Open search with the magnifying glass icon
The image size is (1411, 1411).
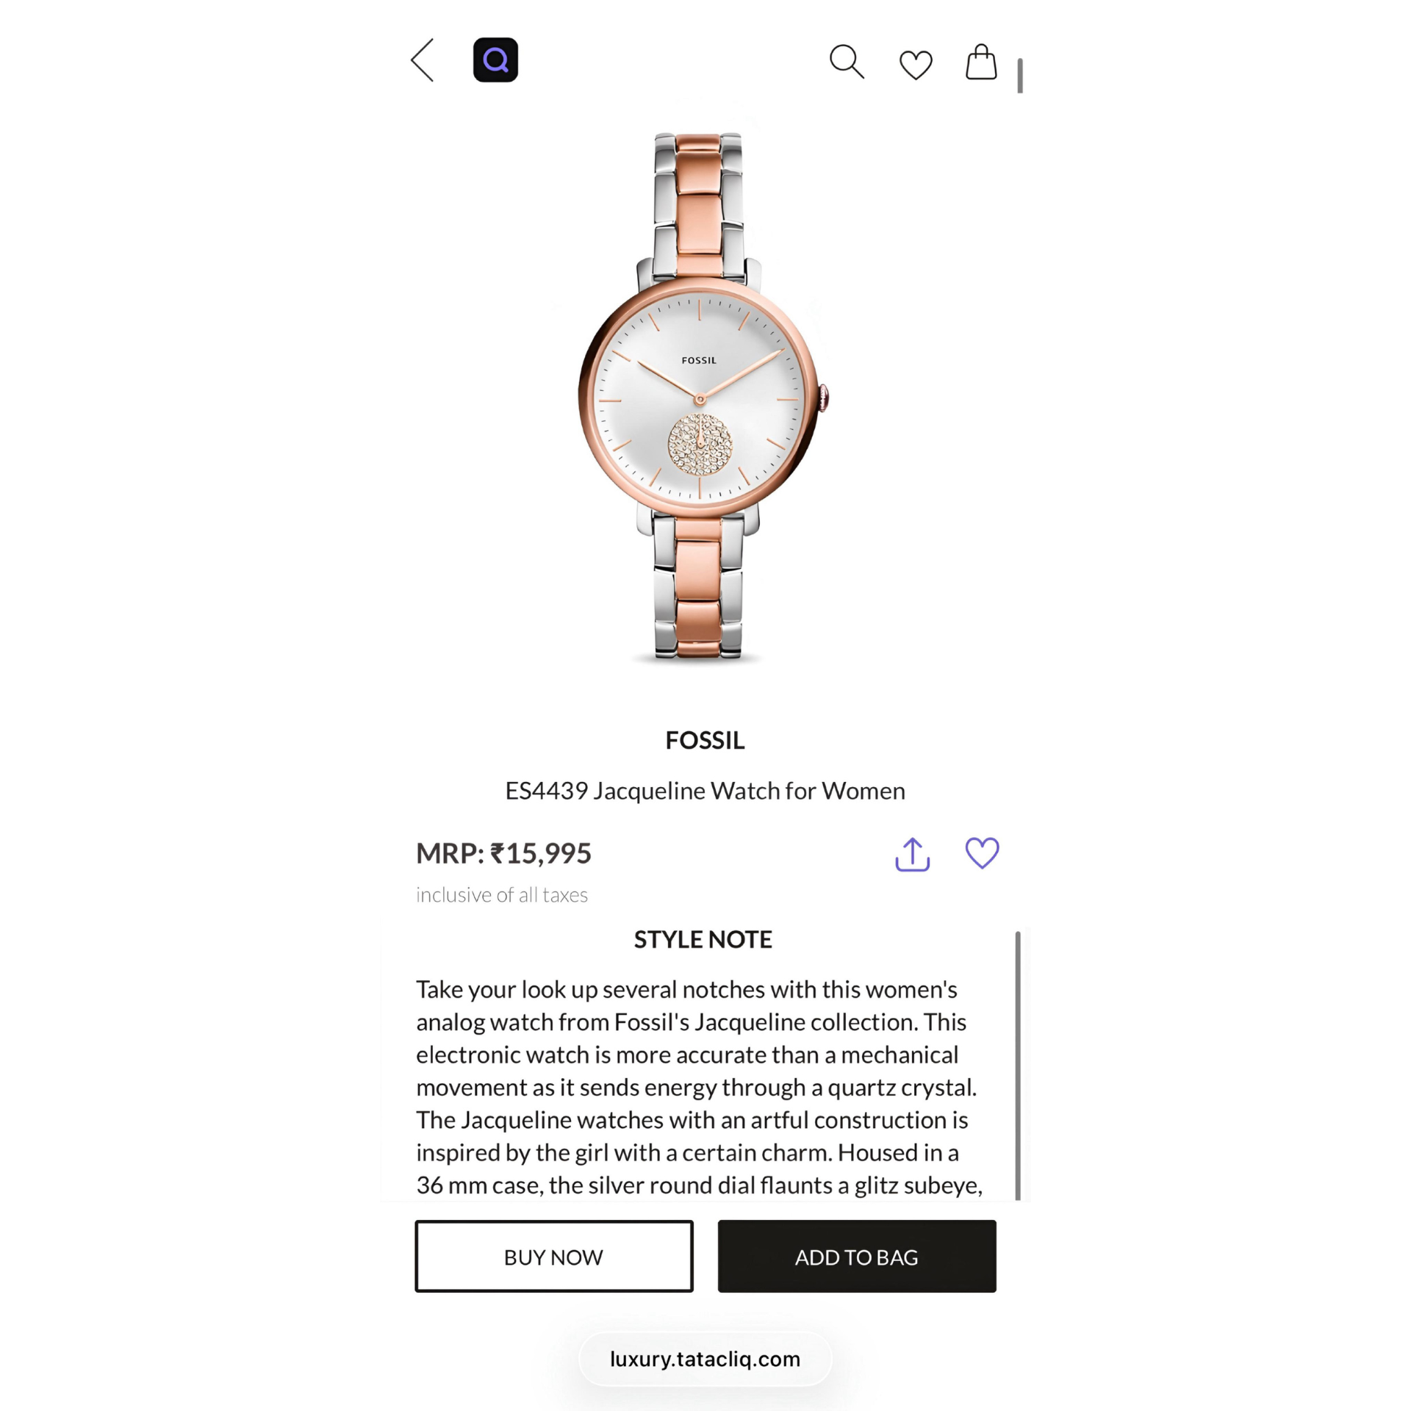pos(847,62)
